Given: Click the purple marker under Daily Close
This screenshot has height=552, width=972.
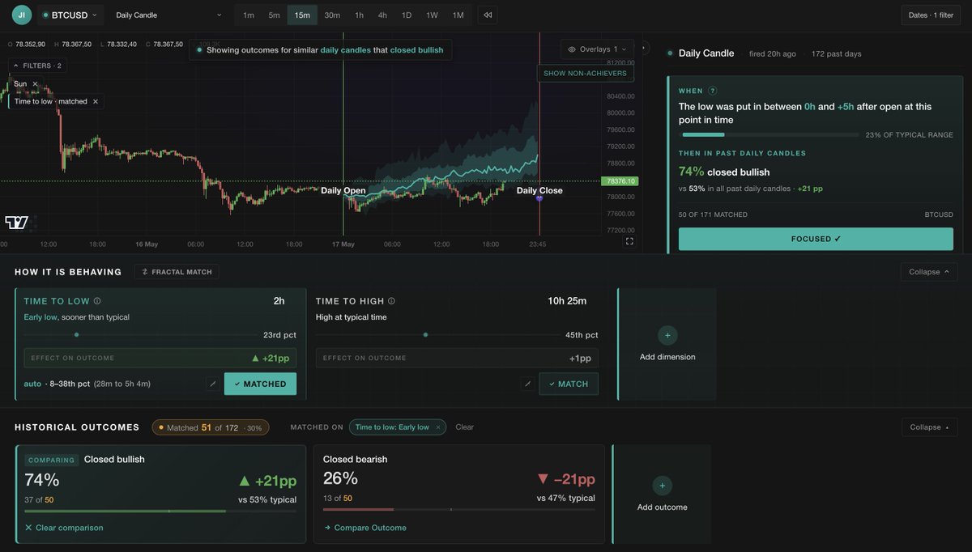Looking at the screenshot, I should 539,199.
